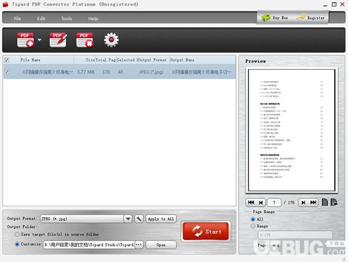Click the 3.77 MB size cell
Screen dimensions: 348x262
click(x=86, y=72)
